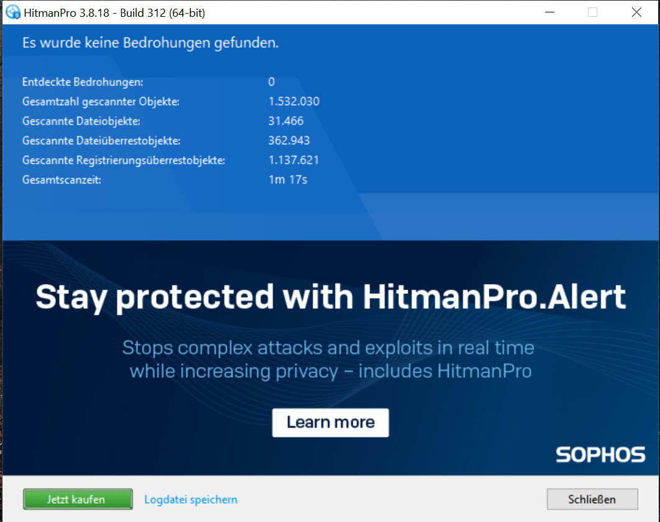Click the 'Gesamtscanzeit:' label
Image resolution: width=660 pixels, height=522 pixels.
(62, 180)
